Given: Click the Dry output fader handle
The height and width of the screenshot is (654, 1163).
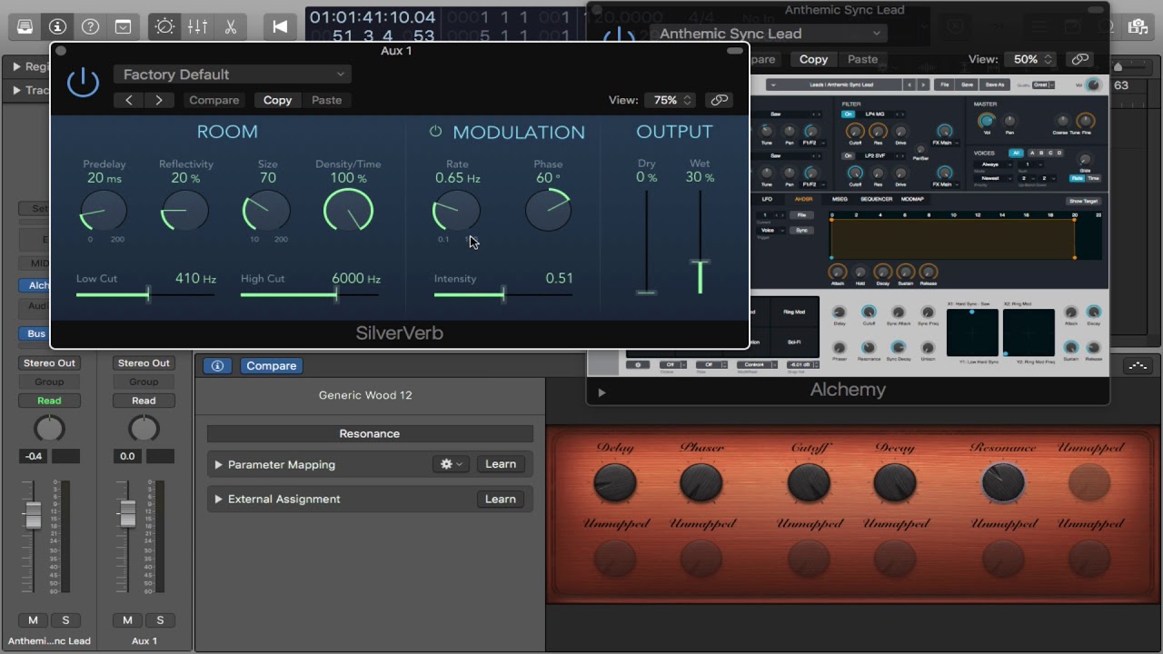Looking at the screenshot, I should click(646, 292).
